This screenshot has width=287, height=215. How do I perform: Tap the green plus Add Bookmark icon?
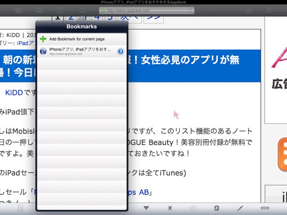click(x=43, y=39)
